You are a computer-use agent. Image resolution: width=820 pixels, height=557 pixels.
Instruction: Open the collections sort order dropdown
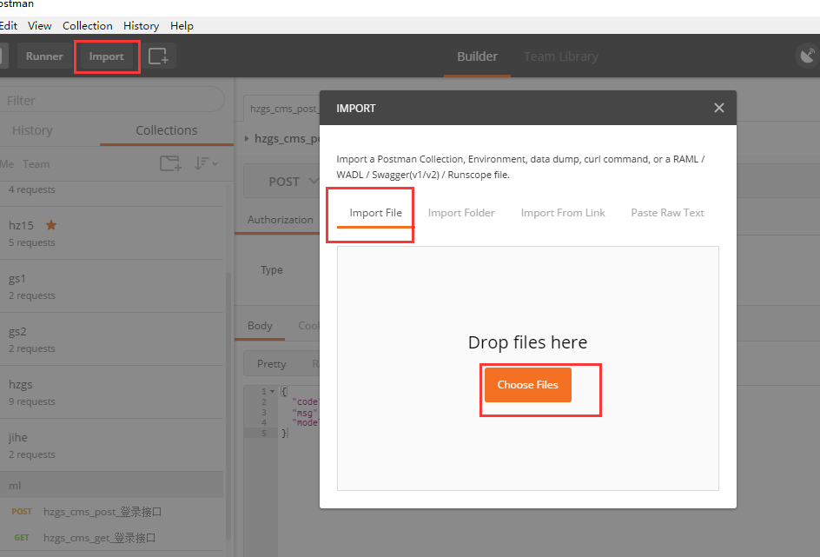coord(206,163)
